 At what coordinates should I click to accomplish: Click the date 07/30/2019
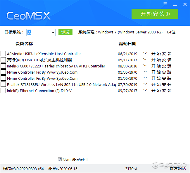click(127, 85)
